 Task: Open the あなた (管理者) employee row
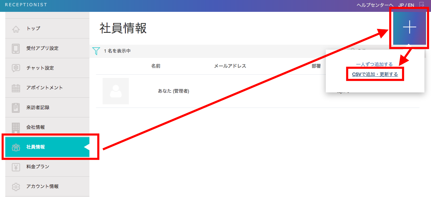174,91
